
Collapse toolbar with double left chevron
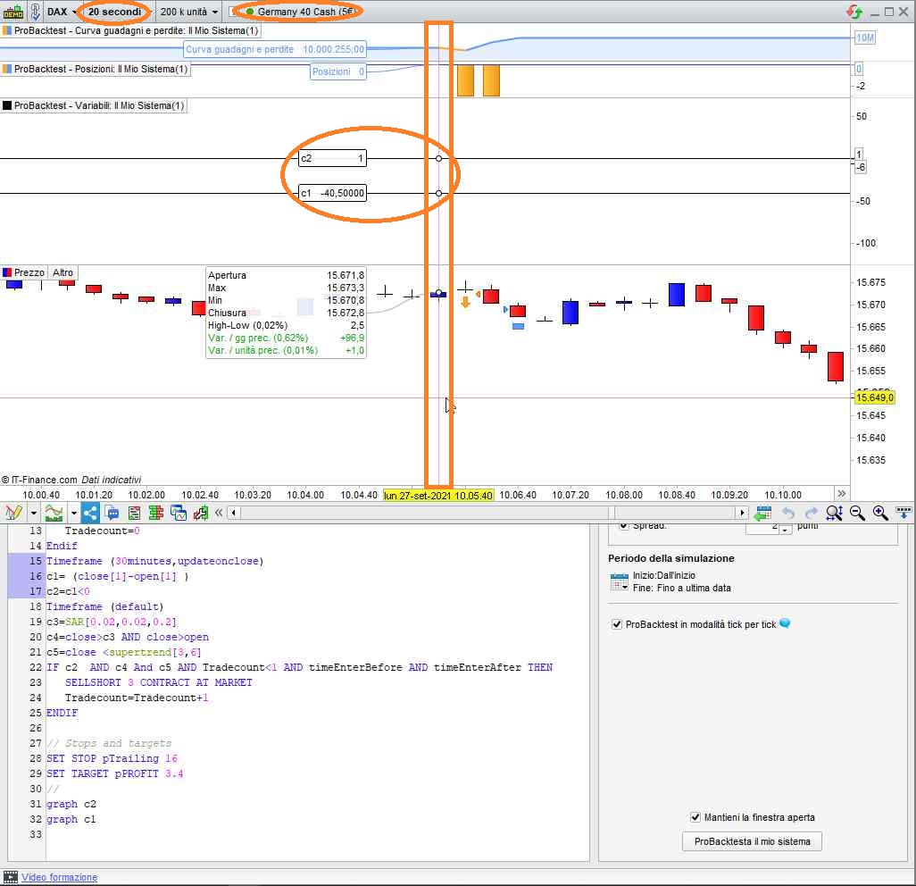coord(219,513)
